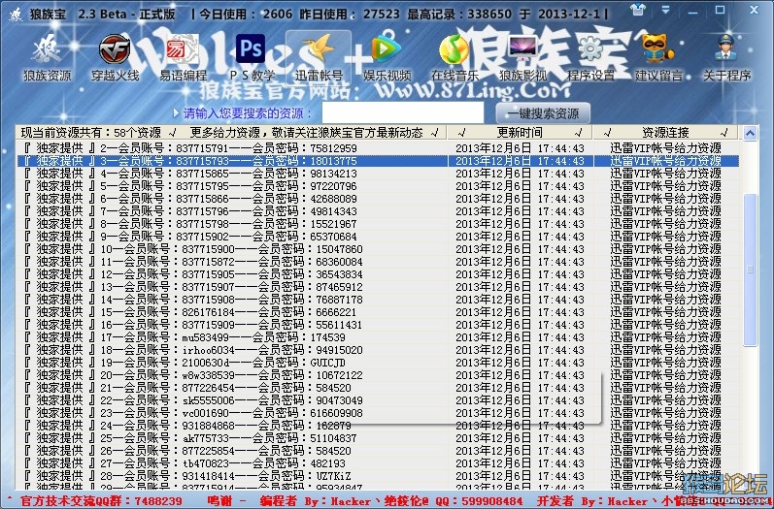Select the 独家提供 row numbered 5
This screenshot has width=774, height=509.
click(x=378, y=186)
